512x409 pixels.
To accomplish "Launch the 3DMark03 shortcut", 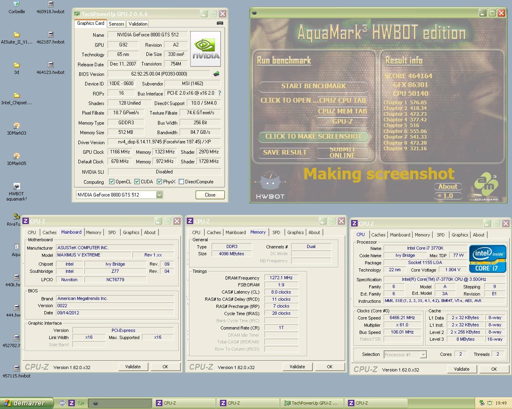I will click(16, 126).
